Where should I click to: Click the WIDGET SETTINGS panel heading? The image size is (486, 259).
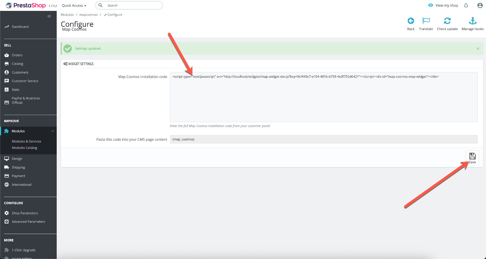[x=78, y=64]
